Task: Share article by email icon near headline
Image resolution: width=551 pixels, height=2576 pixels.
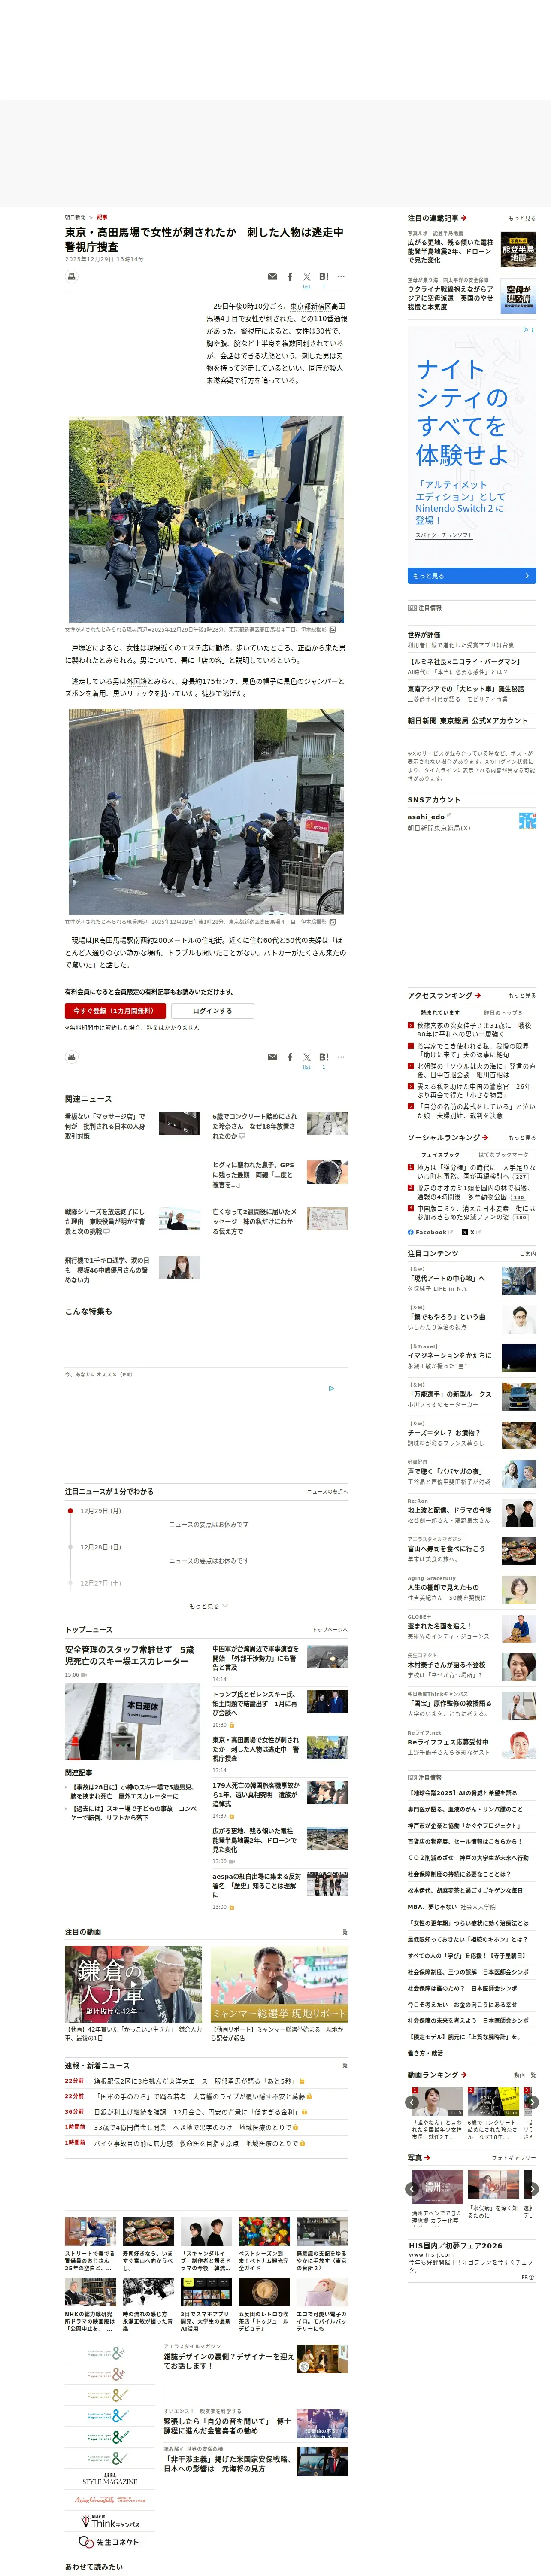Action: coord(272,277)
